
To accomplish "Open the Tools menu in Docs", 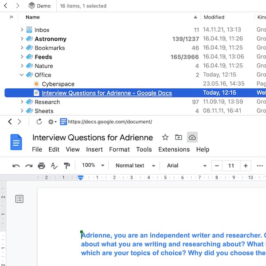I will tap(144, 149).
